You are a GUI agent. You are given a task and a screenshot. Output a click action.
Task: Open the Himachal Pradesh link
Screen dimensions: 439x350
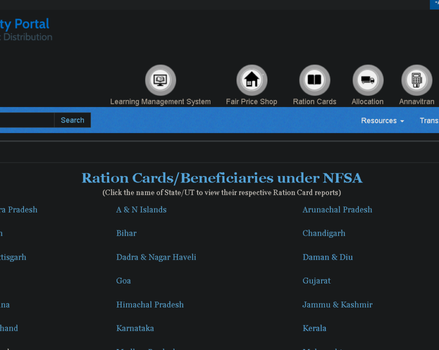(150, 304)
